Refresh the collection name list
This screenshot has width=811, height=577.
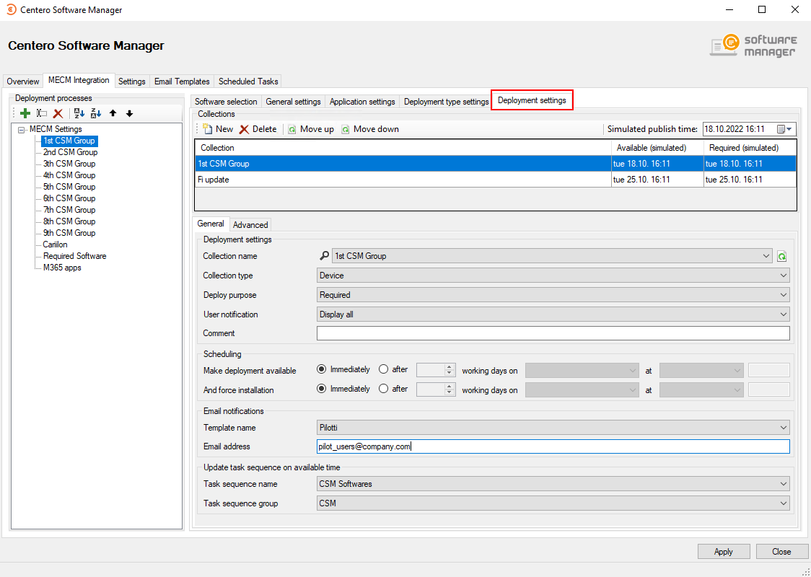[781, 256]
